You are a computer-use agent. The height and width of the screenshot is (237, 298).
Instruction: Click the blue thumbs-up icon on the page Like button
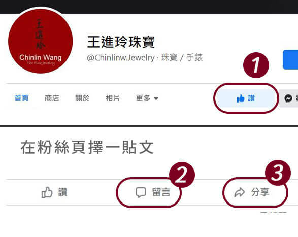click(241, 98)
